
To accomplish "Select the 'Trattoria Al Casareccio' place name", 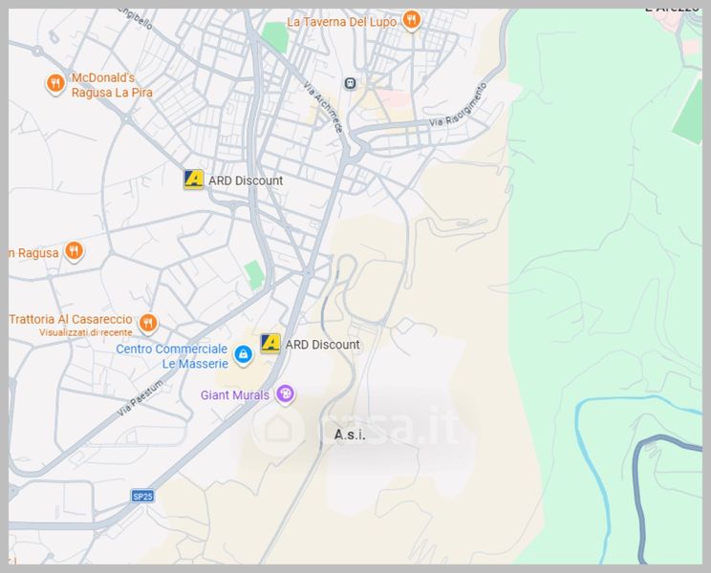I will (71, 319).
